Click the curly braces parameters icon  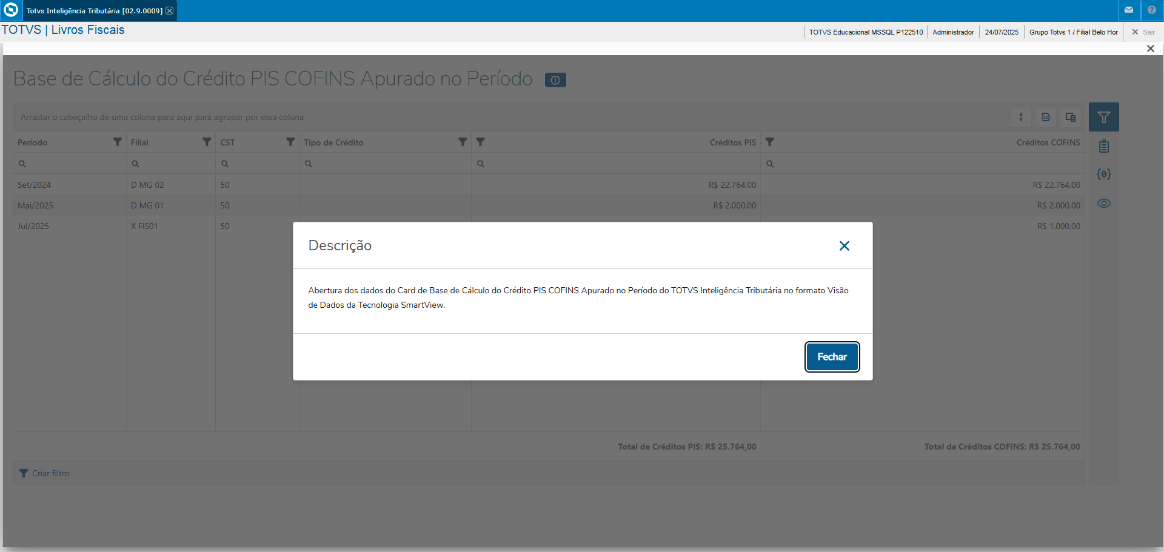[x=1104, y=175]
